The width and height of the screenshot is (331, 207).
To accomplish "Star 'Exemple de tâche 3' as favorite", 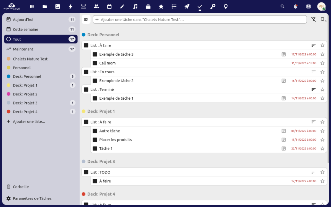I will 322,54.
